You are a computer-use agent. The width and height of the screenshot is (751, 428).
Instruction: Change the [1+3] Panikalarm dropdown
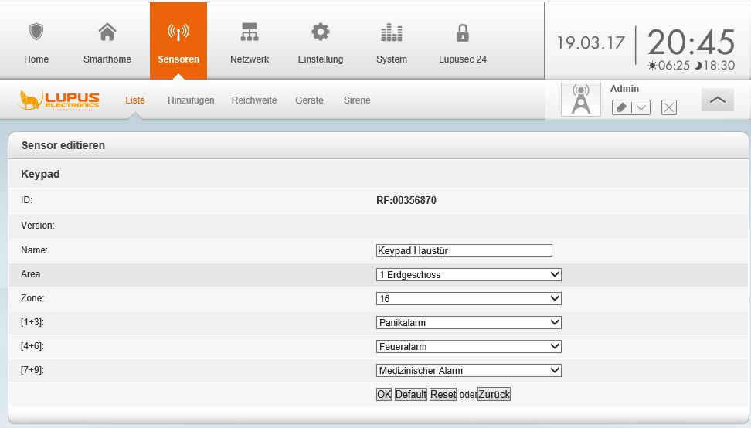[468, 322]
